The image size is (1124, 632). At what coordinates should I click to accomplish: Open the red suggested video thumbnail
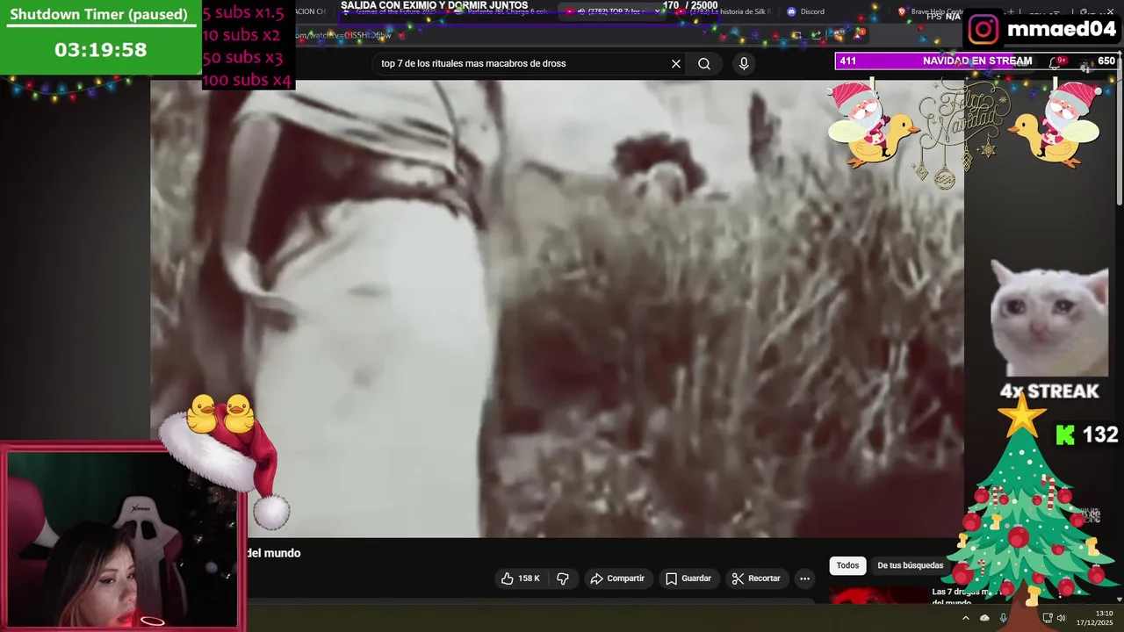(876, 595)
